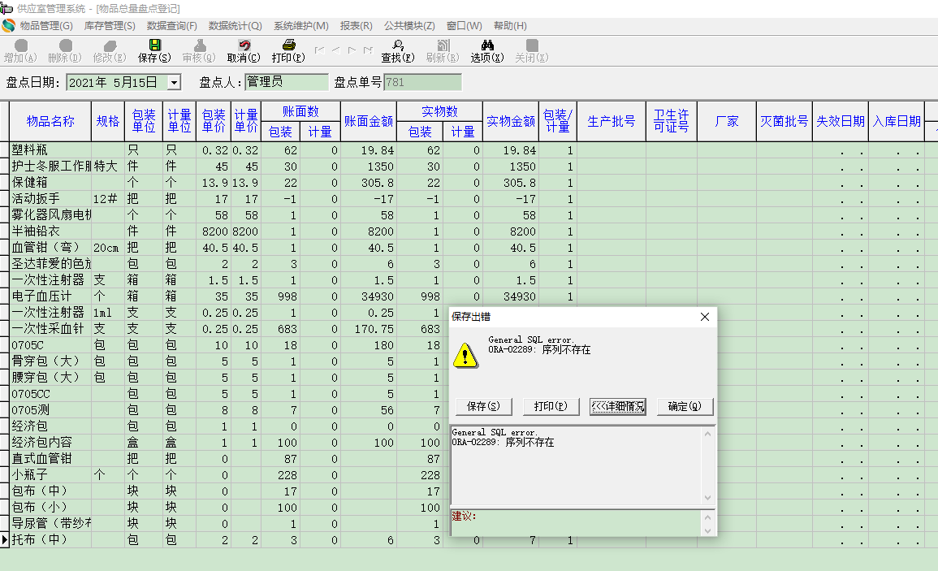The width and height of the screenshot is (938, 571).
Task: Open the 数据统计(Q) menu
Action: (235, 26)
